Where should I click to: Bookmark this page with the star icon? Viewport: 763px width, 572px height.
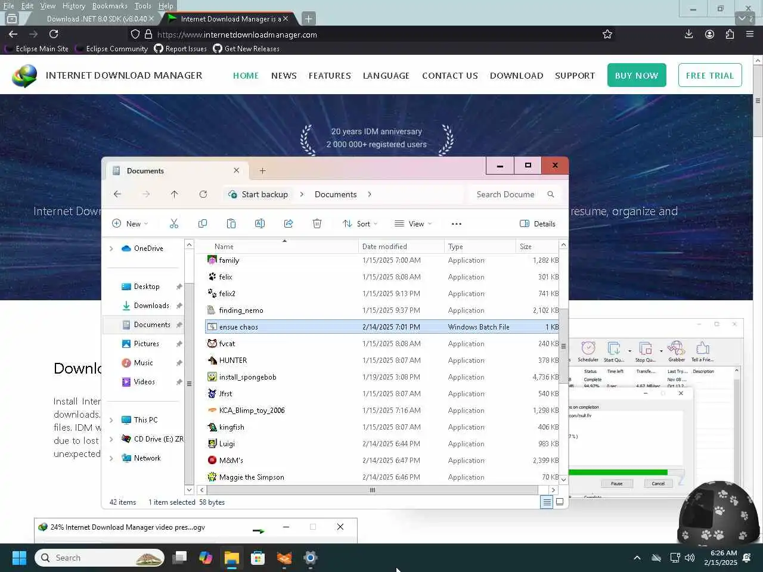607,35
